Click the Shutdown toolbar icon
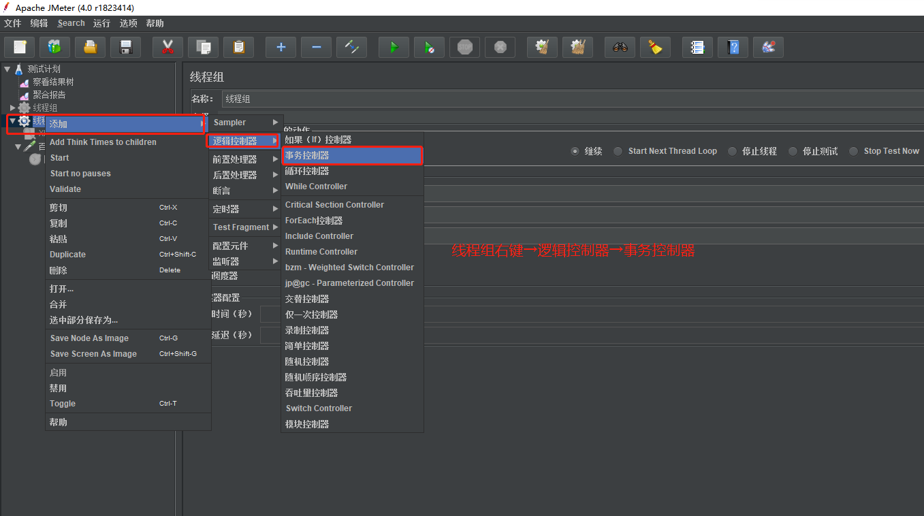Image resolution: width=924 pixels, height=516 pixels. [x=500, y=47]
